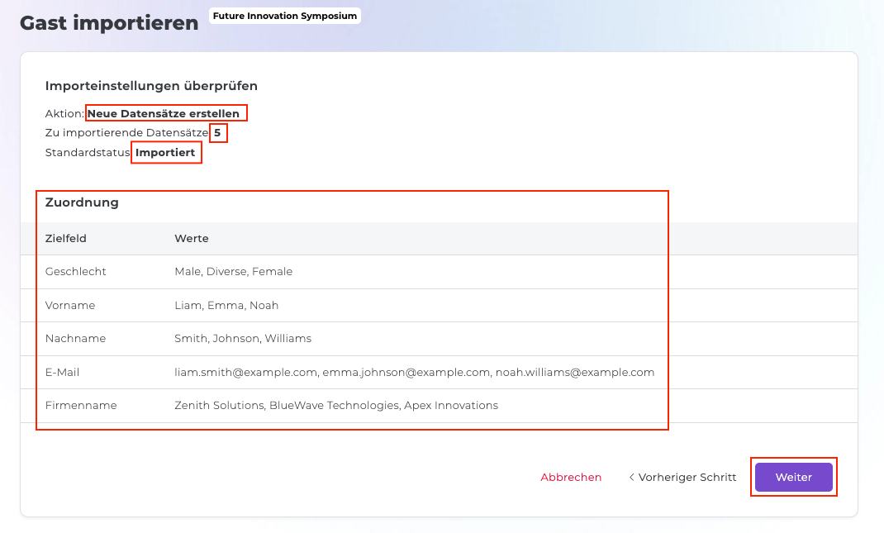Select the Geschlecht row label
Viewport: 884px width, 533px height.
pos(76,271)
